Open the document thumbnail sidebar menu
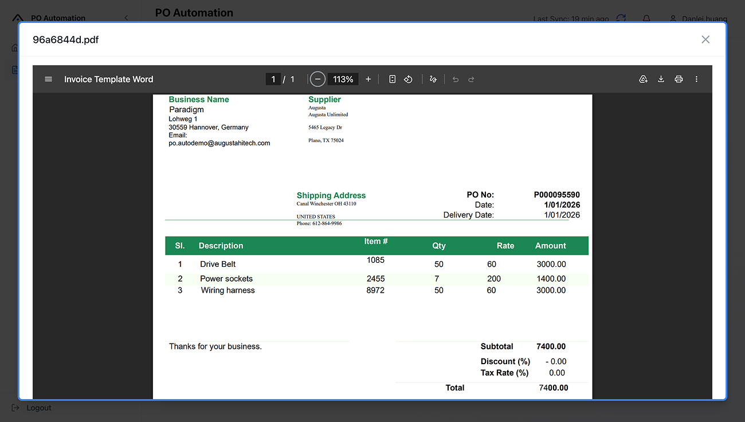 48,79
